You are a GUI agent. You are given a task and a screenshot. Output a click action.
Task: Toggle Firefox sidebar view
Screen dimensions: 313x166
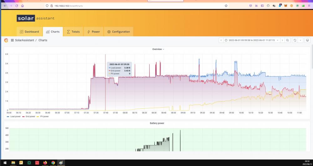262,6
